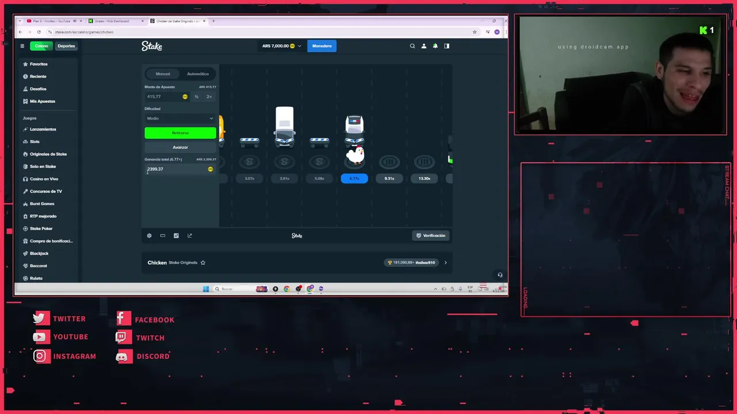Reload the browser page
This screenshot has height=414, width=737.
39,32
